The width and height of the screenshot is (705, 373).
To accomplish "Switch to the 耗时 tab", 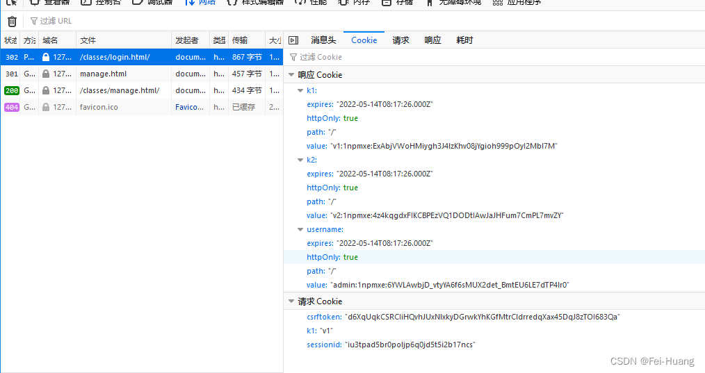I will click(x=464, y=40).
